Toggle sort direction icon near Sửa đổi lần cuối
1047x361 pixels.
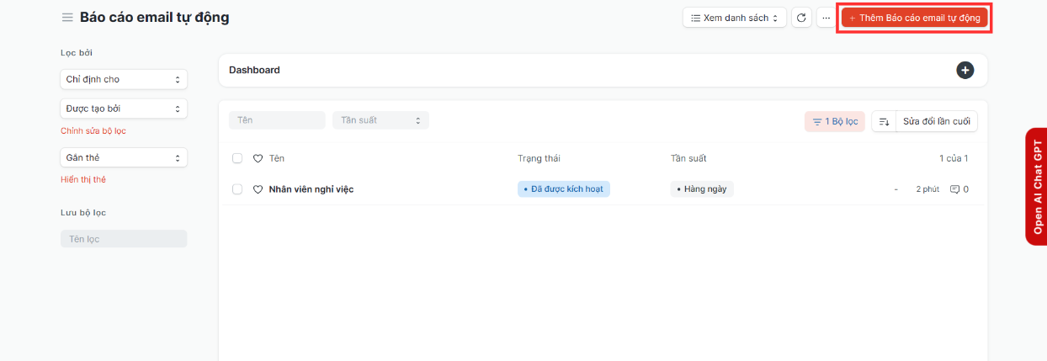(x=884, y=121)
